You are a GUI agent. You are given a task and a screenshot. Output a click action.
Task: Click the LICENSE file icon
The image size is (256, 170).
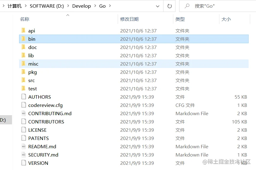click(x=24, y=130)
